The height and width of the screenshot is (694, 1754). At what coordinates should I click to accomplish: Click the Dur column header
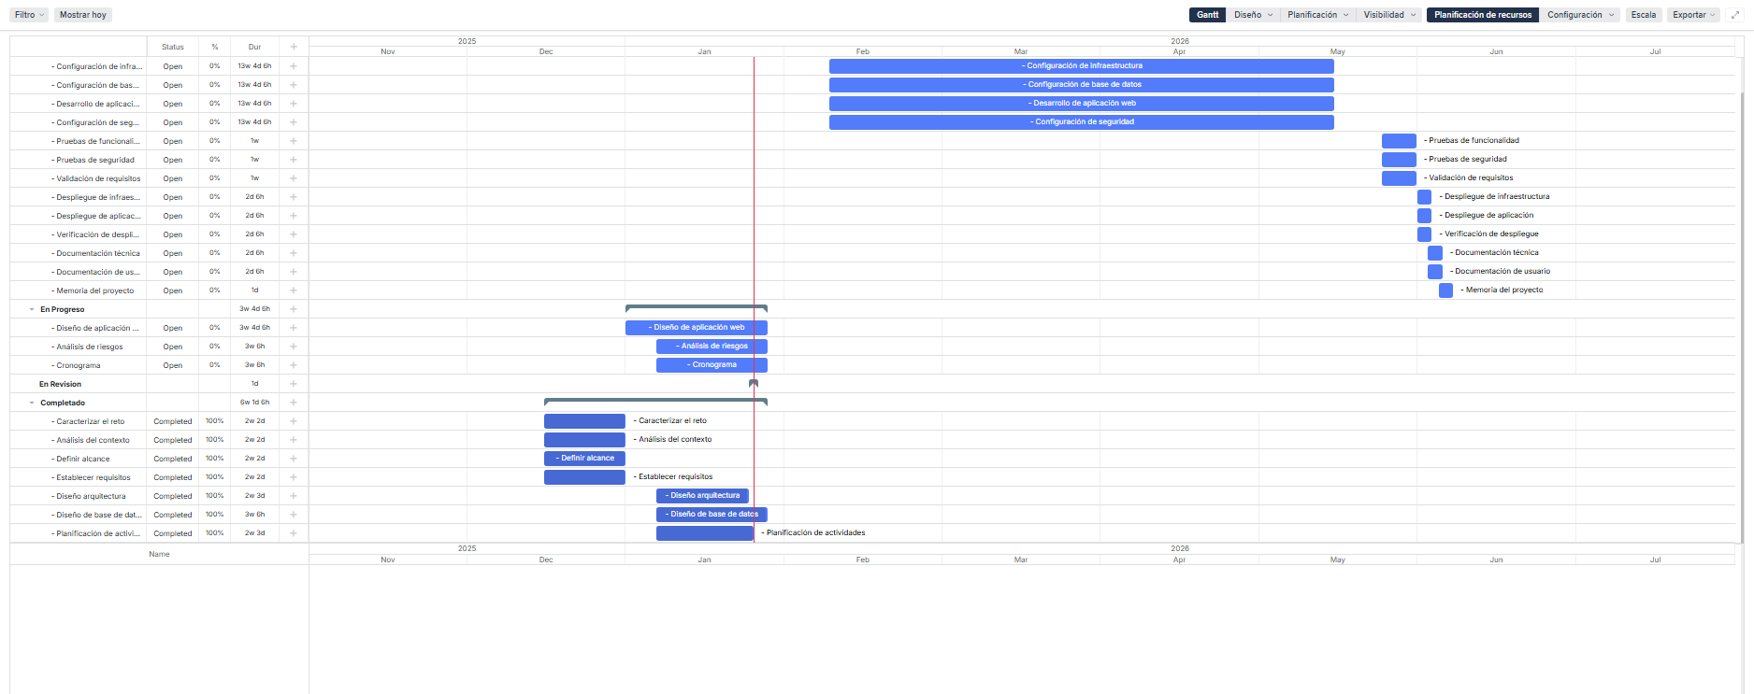point(254,47)
